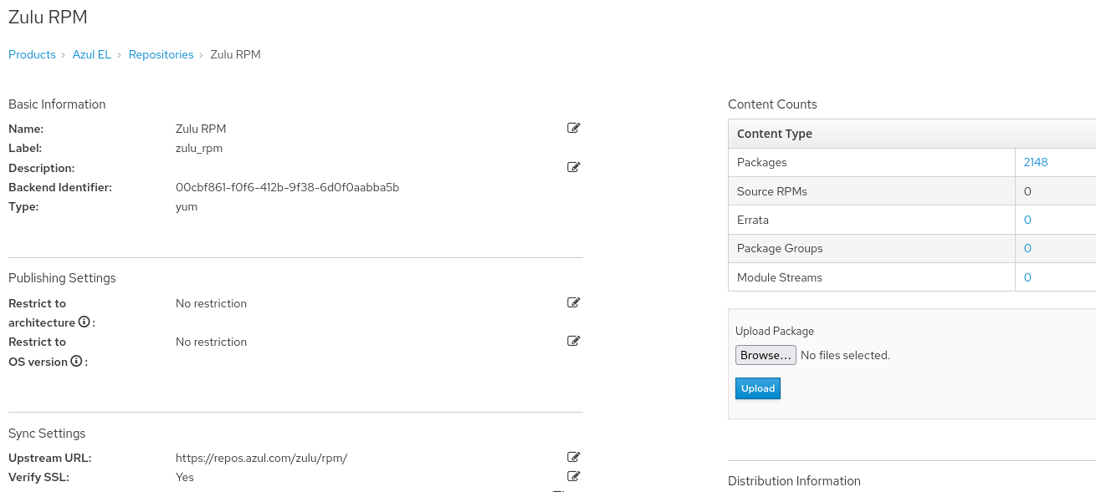Viewport: 1096px width, 492px height.
Task: Open the Azul EL breadcrumb link
Action: 92,54
